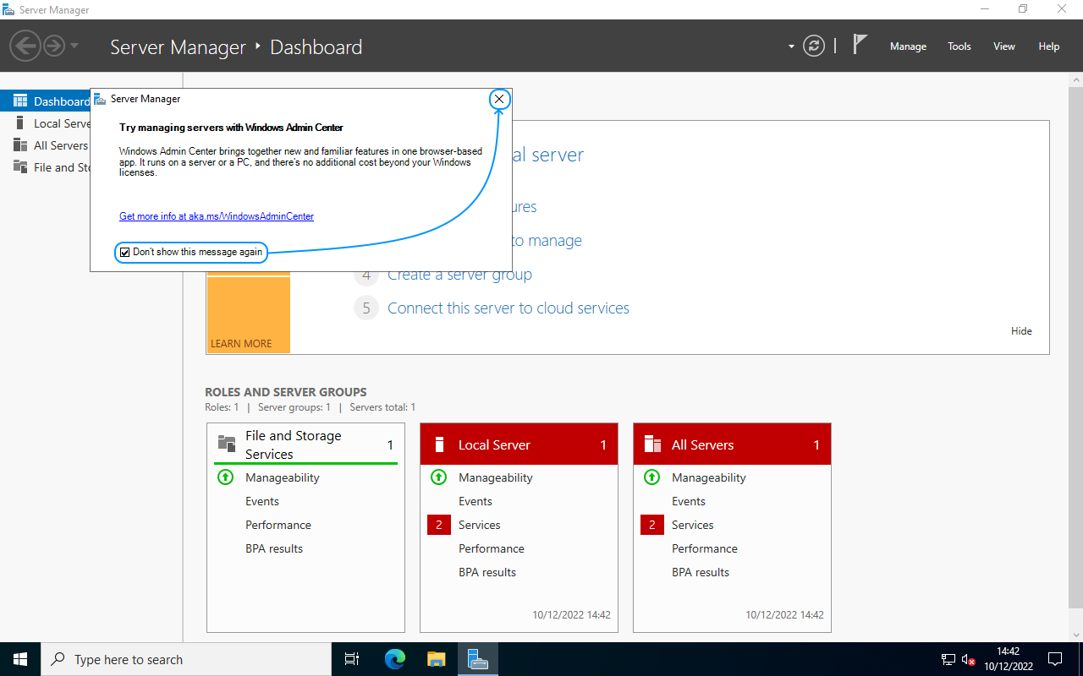Screen dimensions: 1083x676
Task: Open the Local Server tile header
Action: (519, 444)
